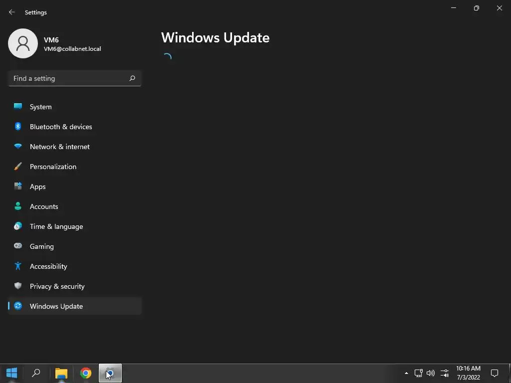This screenshot has height=383, width=511.
Task: Go back with the Settings back arrow
Action: point(12,12)
